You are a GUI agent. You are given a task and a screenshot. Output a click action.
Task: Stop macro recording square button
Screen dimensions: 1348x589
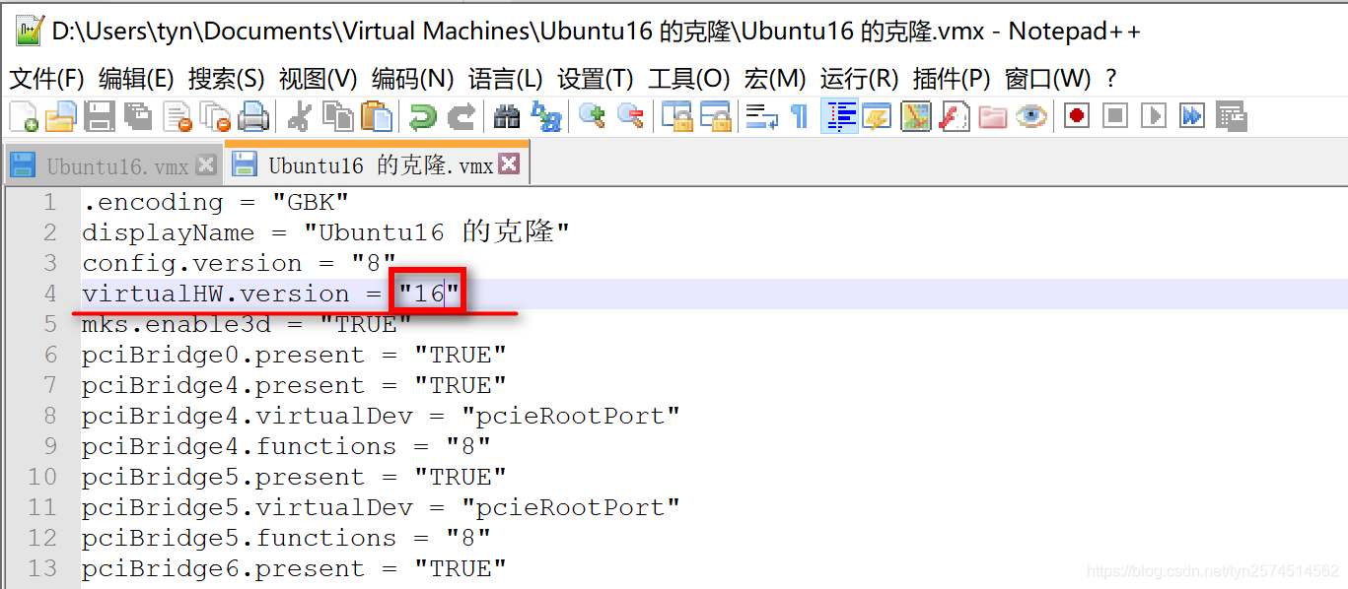(1115, 116)
